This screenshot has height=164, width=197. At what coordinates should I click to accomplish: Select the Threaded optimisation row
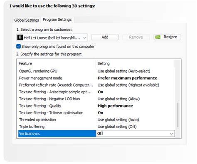coord(96,119)
